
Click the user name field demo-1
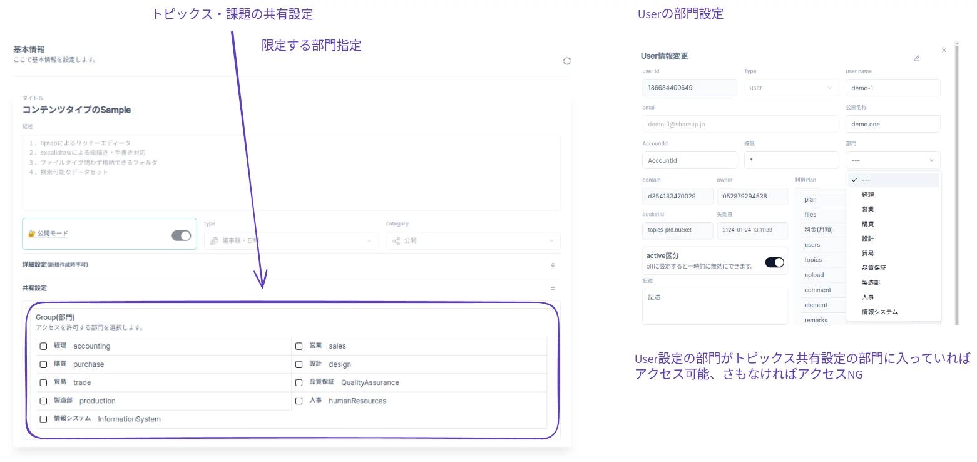coord(893,88)
